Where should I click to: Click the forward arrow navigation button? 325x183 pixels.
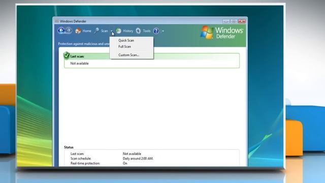tap(69, 30)
